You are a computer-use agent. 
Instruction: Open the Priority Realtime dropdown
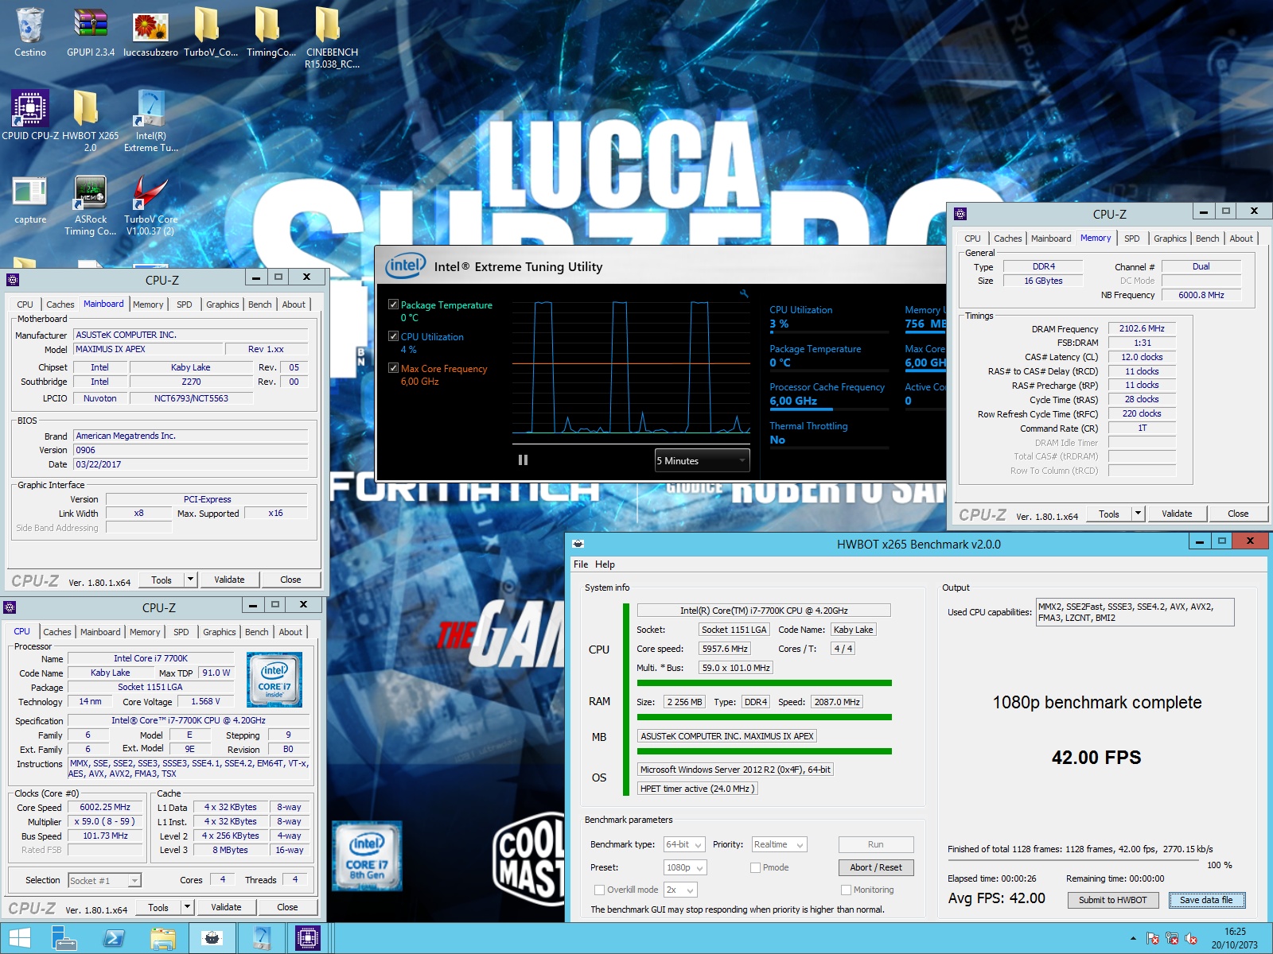pos(779,844)
